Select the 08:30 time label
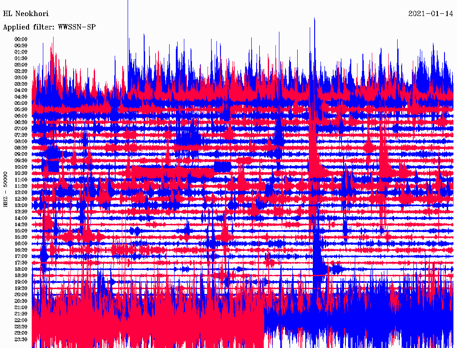 pyautogui.click(x=21, y=148)
